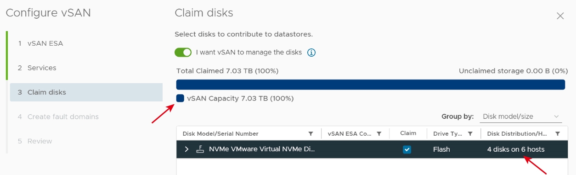Click the Total Claimed storage bar
Viewport: 576px width, 175px height.
tap(370, 85)
